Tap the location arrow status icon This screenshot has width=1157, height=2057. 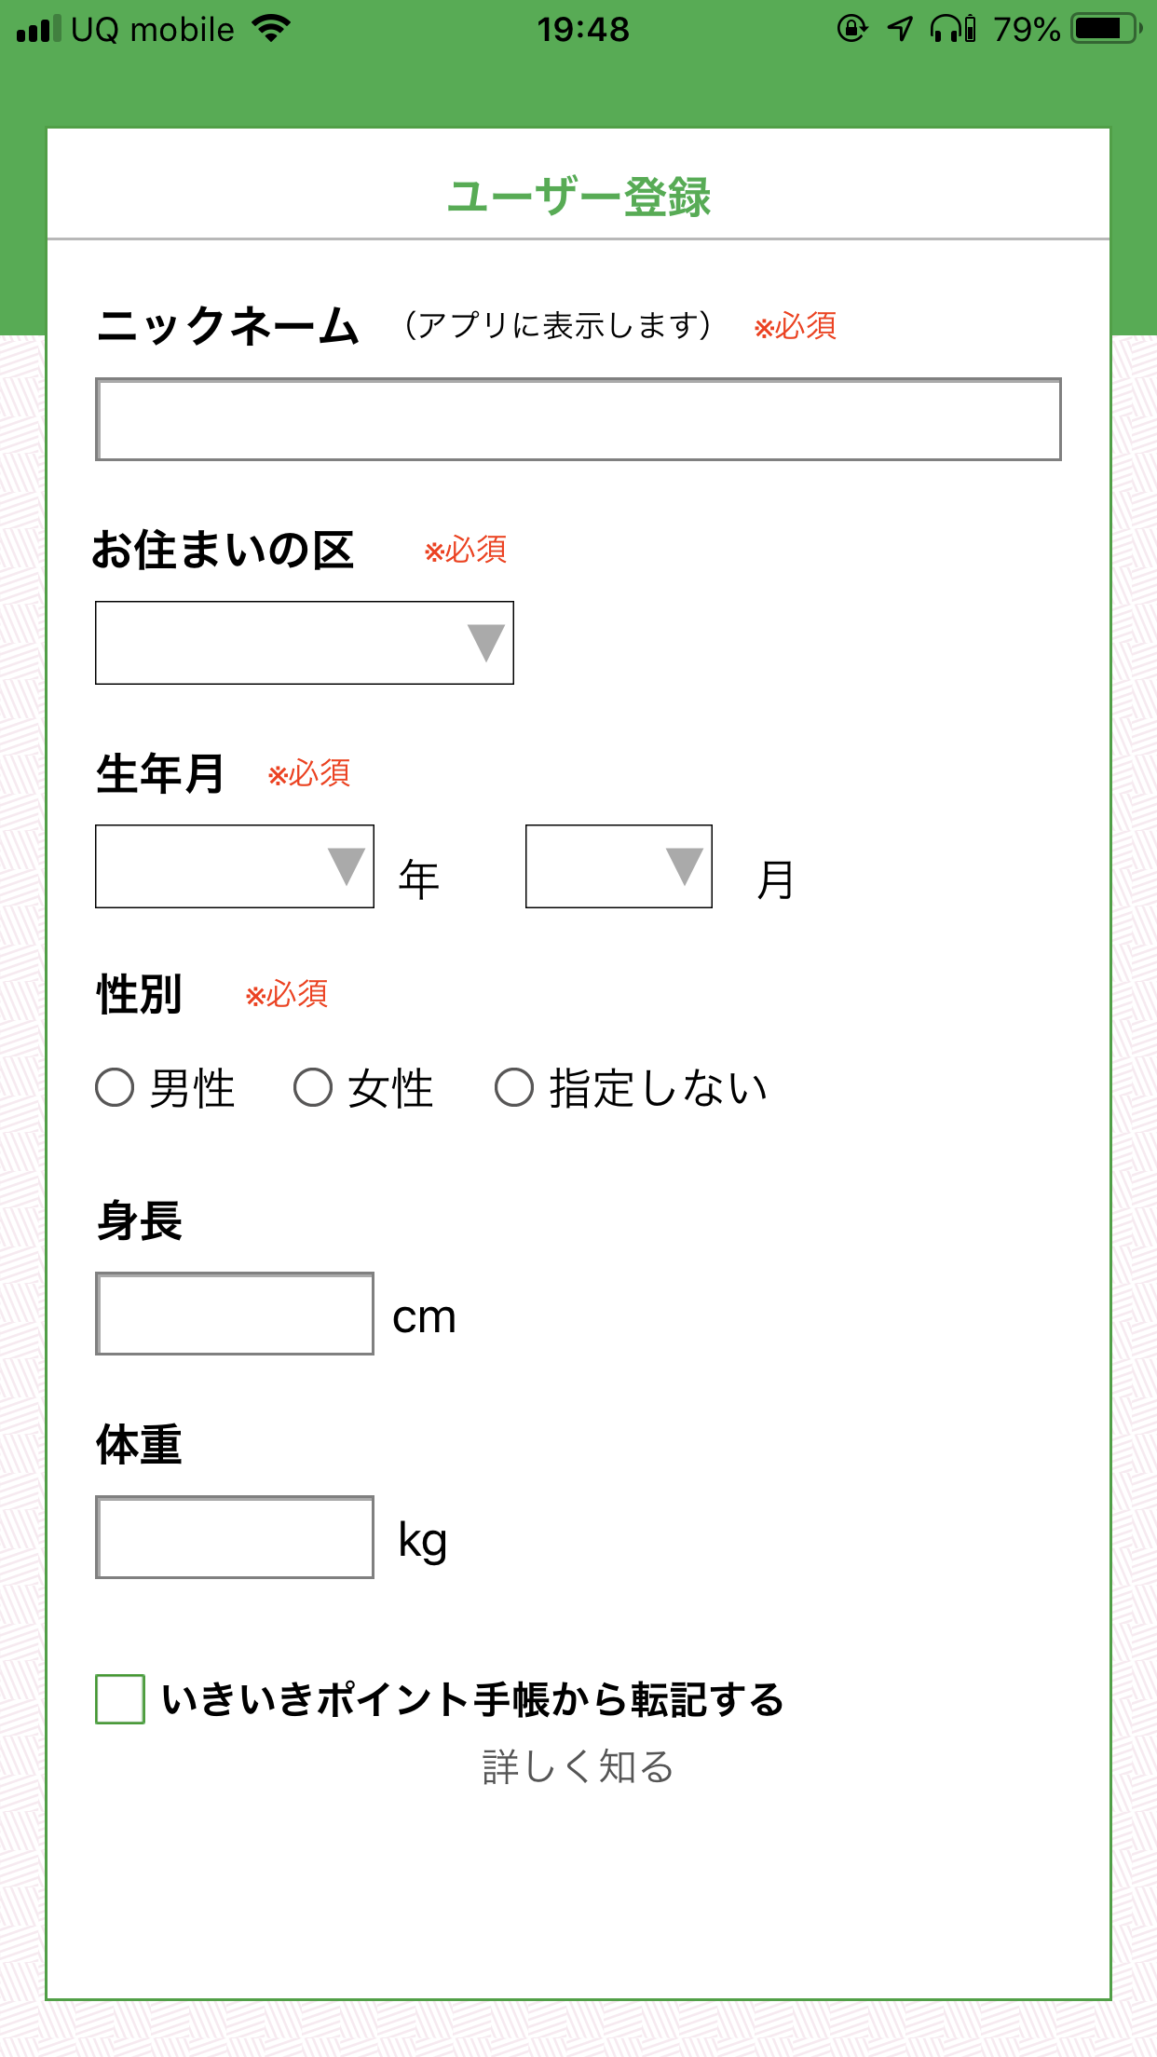coord(900,29)
